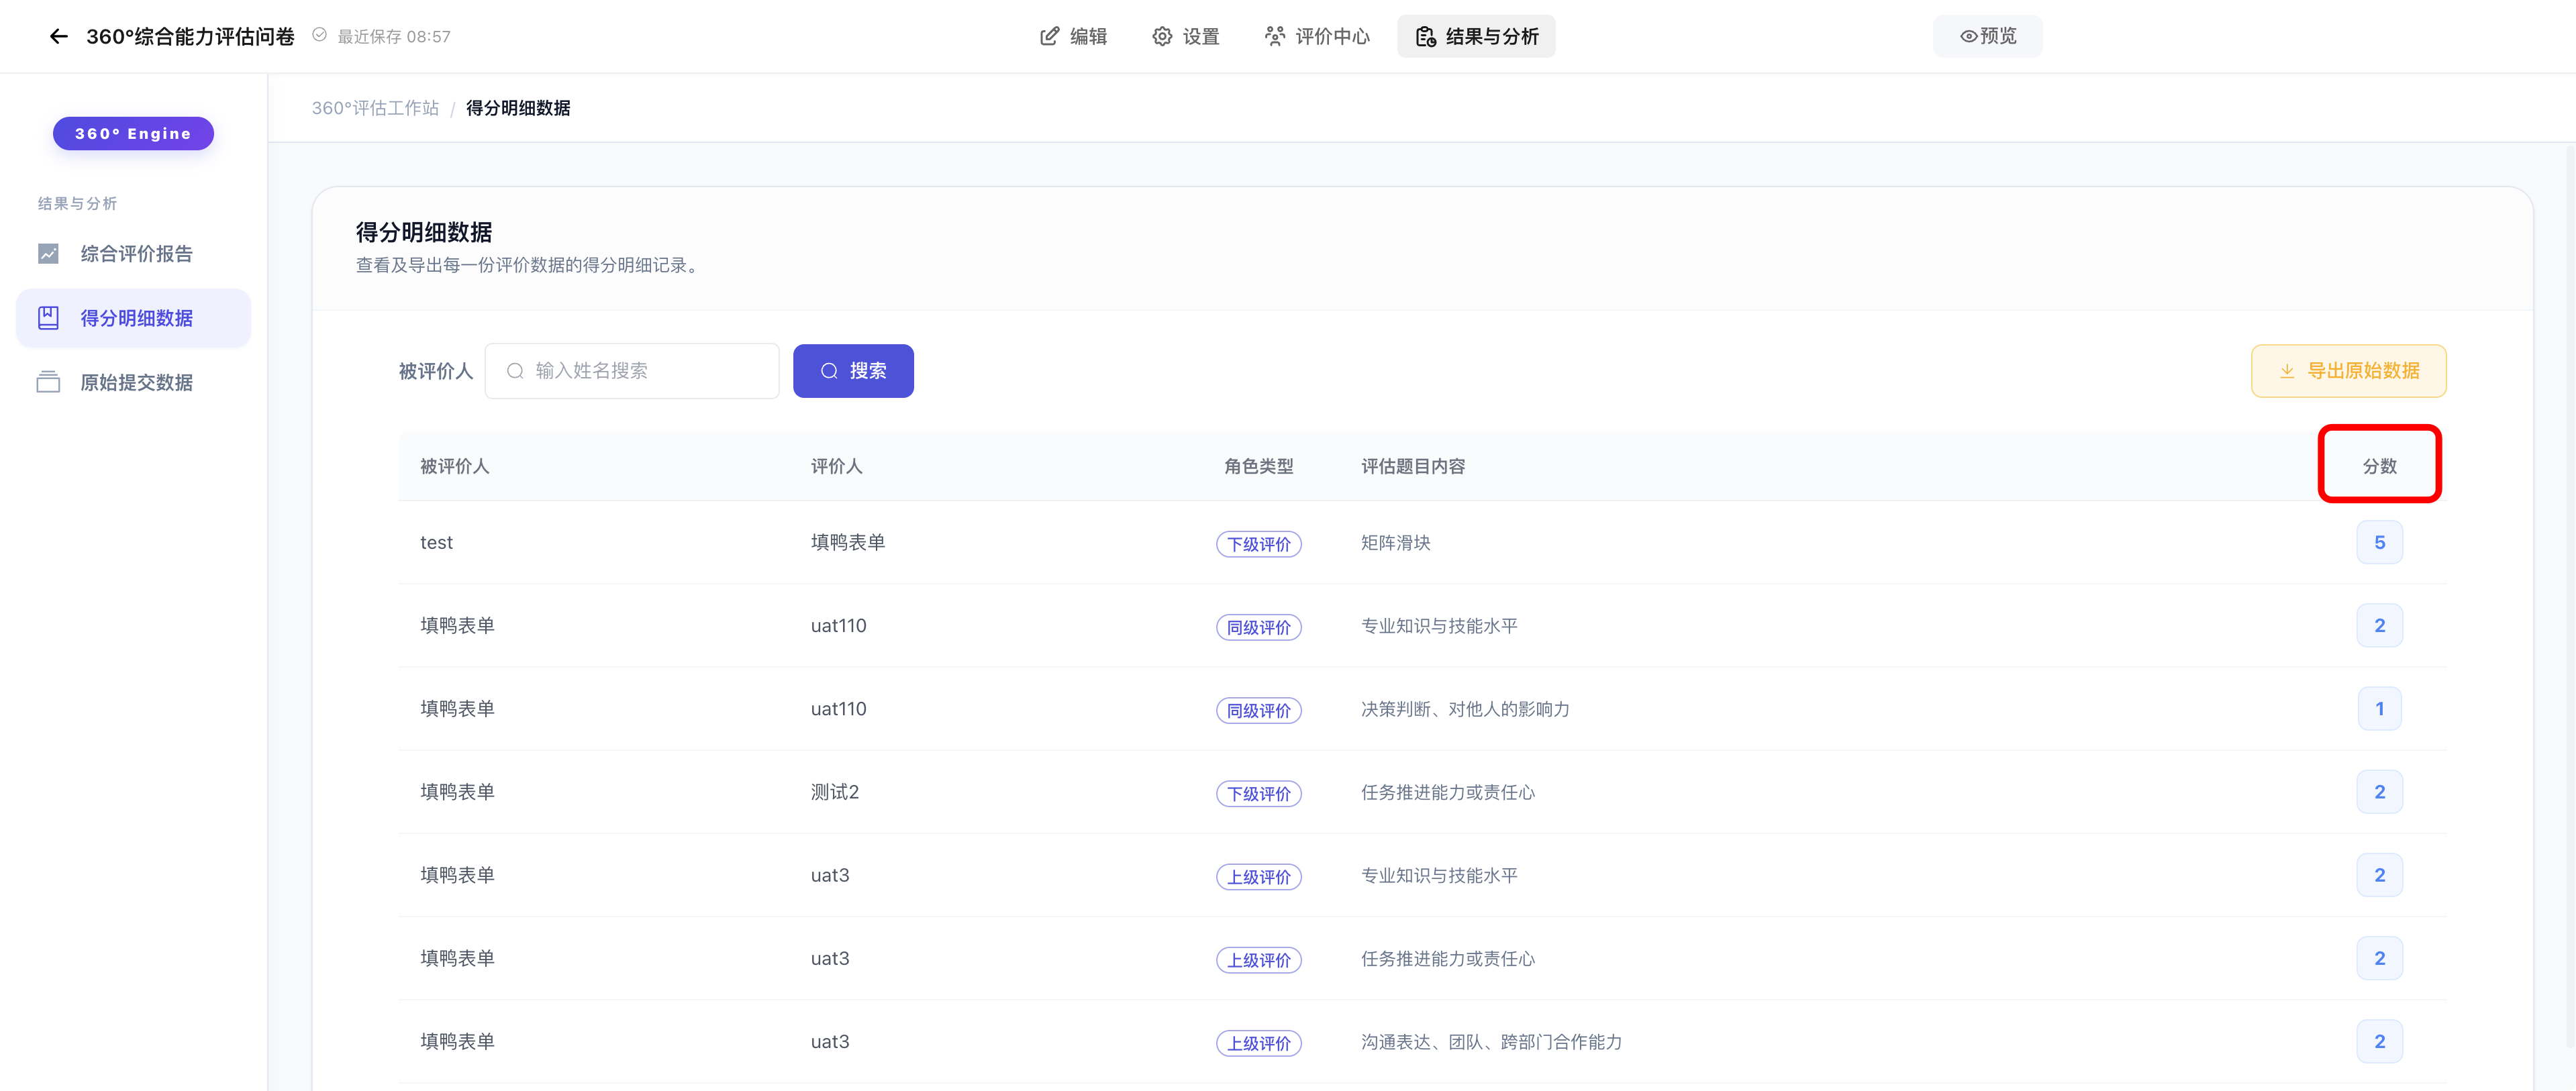The height and width of the screenshot is (1091, 2576).
Task: Open the 设置 tab
Action: tap(1186, 36)
